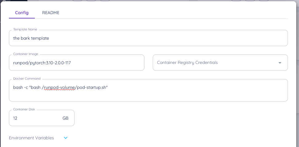Click the Template Name floating label
The height and width of the screenshot is (147, 299).
(25, 30)
